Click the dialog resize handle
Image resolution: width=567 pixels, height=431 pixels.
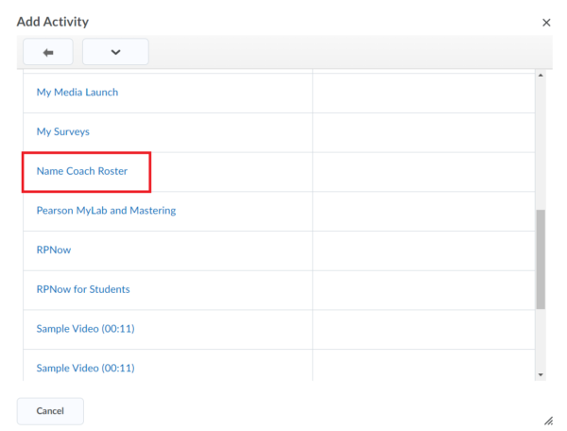pos(548,421)
